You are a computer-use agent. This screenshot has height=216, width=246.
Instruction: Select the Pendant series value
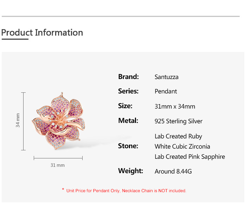[x=166, y=91]
